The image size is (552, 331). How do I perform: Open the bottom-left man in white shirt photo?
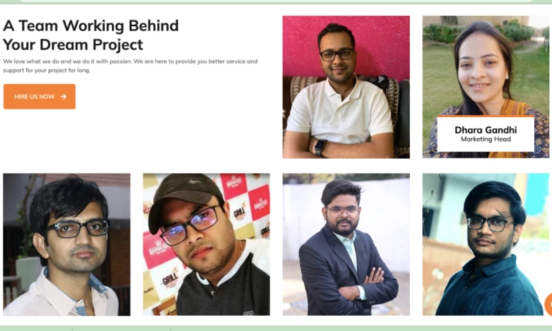coord(66,244)
